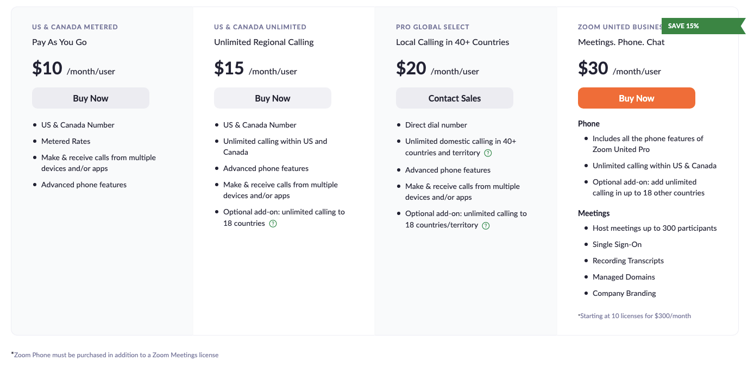Click the "Starting at 10 licenses" footnote
This screenshot has width=754, height=367.
pyautogui.click(x=634, y=316)
